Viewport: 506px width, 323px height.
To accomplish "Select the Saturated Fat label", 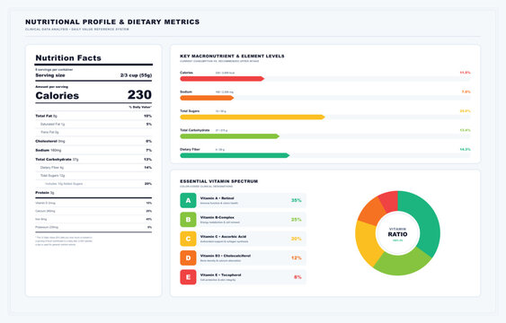I will pyautogui.click(x=52, y=124).
